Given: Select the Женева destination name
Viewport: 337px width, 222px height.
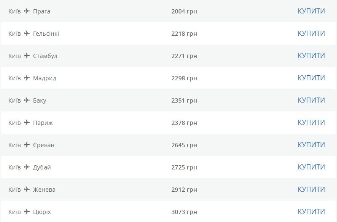Looking at the screenshot, I should pos(44,190).
